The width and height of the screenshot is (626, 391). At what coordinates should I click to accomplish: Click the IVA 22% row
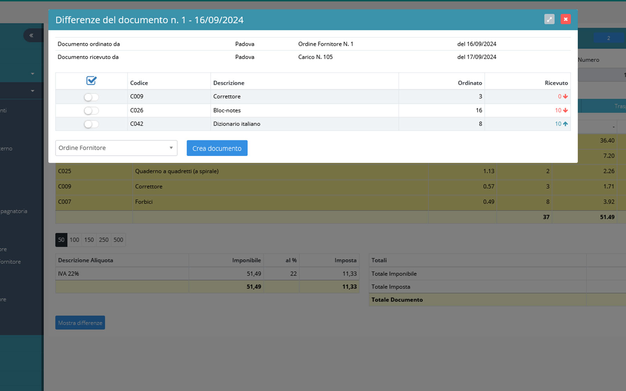click(207, 274)
